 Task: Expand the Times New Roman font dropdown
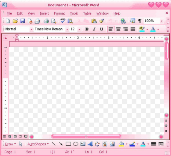click(x=67, y=29)
